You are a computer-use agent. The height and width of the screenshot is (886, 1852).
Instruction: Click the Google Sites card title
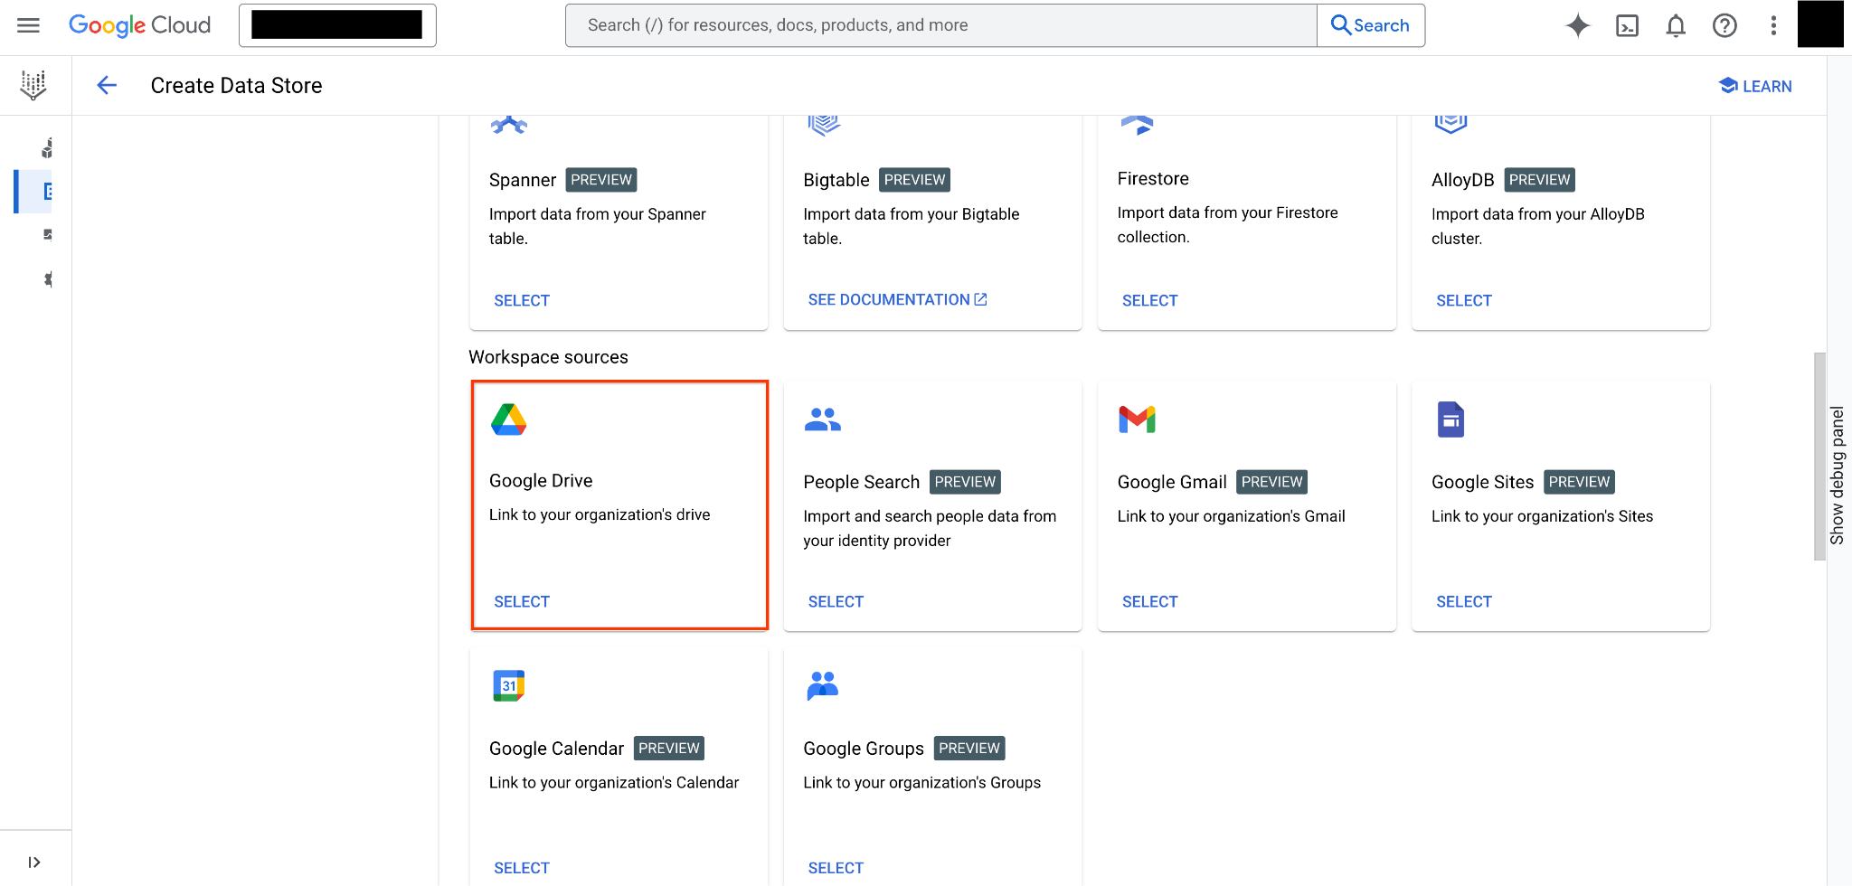1482,483
